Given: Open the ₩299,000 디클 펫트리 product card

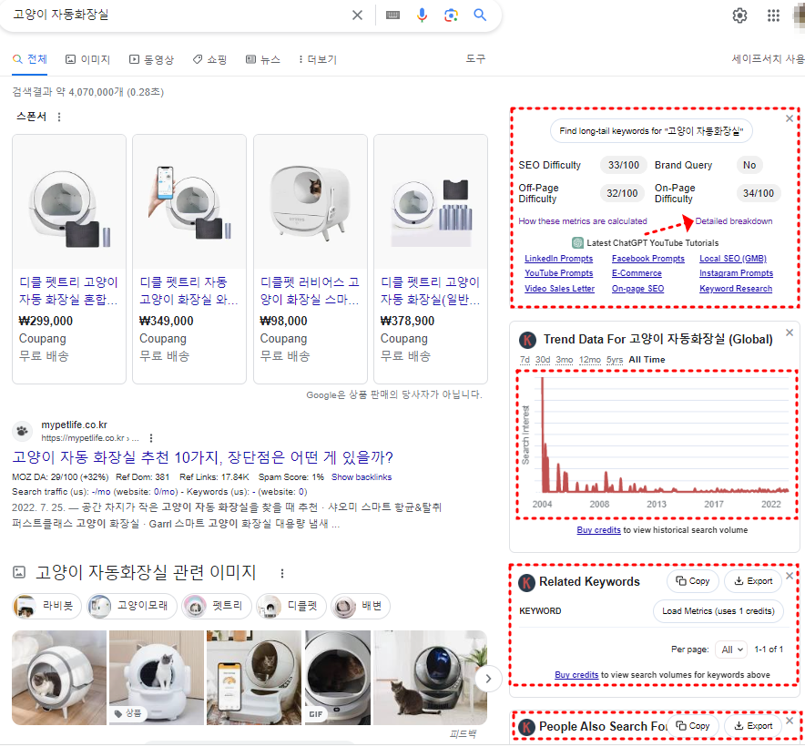Looking at the screenshot, I should pyautogui.click(x=69, y=259).
